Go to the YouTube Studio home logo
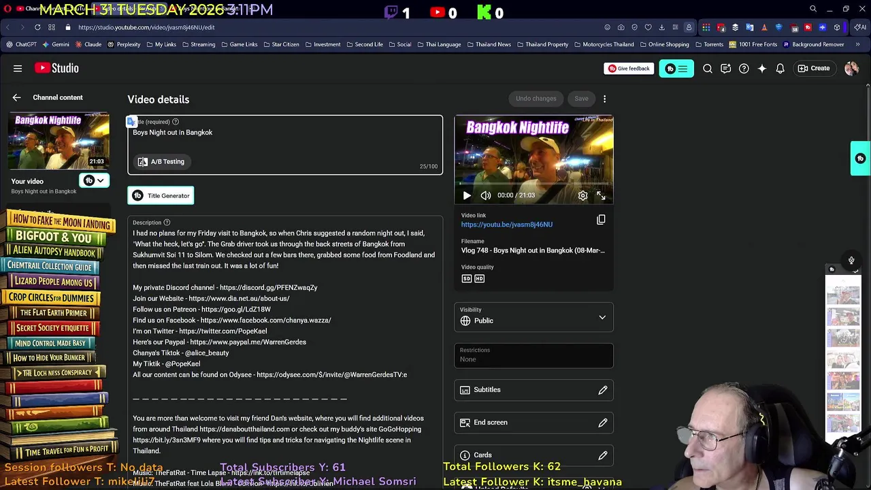871x490 pixels. pyautogui.click(x=57, y=68)
